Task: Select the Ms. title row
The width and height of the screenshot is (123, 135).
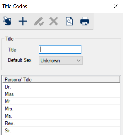Action: coord(61,116)
